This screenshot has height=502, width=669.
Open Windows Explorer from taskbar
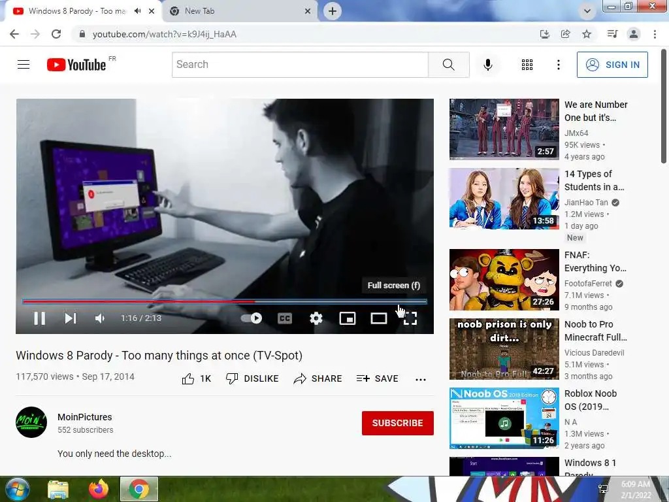tap(58, 489)
